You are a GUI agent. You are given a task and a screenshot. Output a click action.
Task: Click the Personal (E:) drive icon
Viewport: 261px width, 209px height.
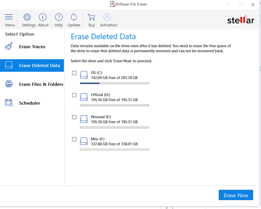pyautogui.click(x=84, y=119)
